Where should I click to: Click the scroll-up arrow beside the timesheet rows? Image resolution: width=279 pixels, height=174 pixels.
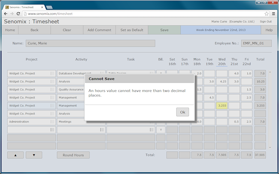pyautogui.click(x=270, y=72)
